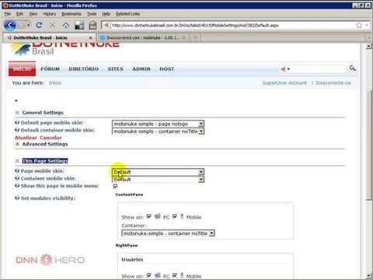Image resolution: width=373 pixels, height=280 pixels.
Task: Click the INÍCIO navigation item
Action: [22, 68]
